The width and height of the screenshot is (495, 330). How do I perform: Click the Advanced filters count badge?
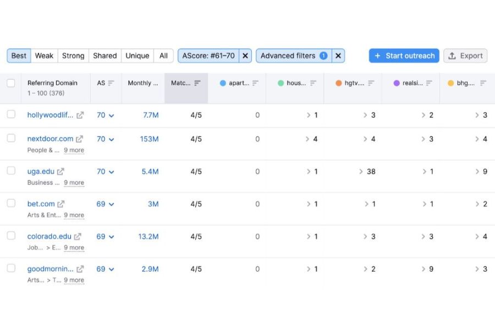click(323, 56)
